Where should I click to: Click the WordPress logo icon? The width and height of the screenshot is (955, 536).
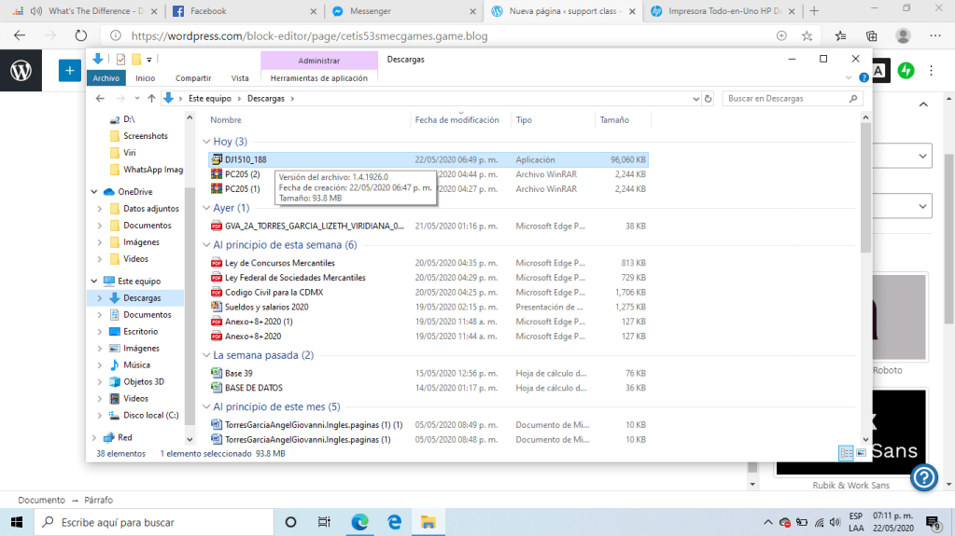21,71
